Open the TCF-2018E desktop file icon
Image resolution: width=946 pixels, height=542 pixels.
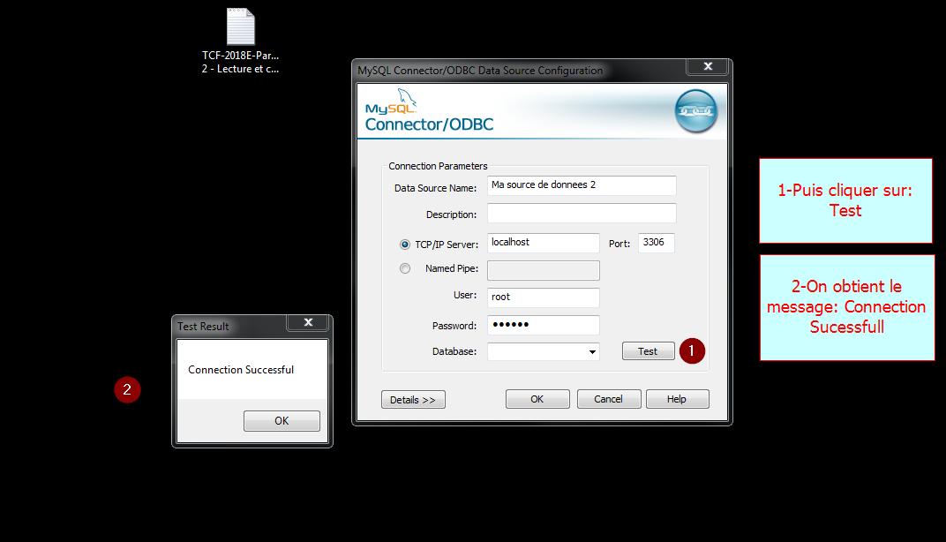pyautogui.click(x=240, y=28)
